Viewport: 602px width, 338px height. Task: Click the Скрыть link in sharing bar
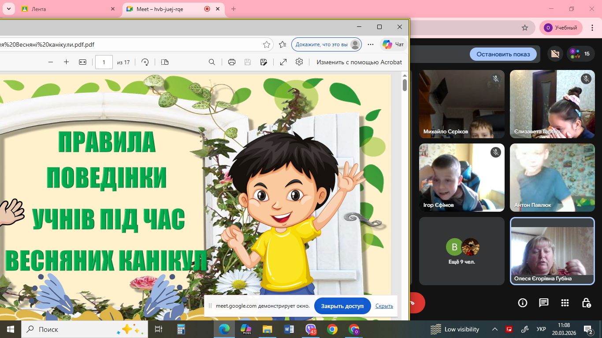(x=384, y=306)
